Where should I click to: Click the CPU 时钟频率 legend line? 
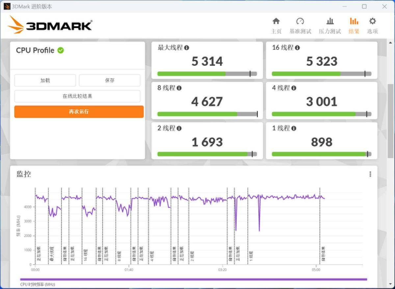pyautogui.click(x=193, y=279)
